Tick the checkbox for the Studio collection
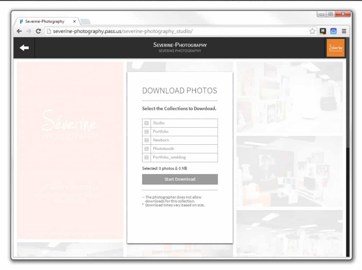 click(x=146, y=123)
